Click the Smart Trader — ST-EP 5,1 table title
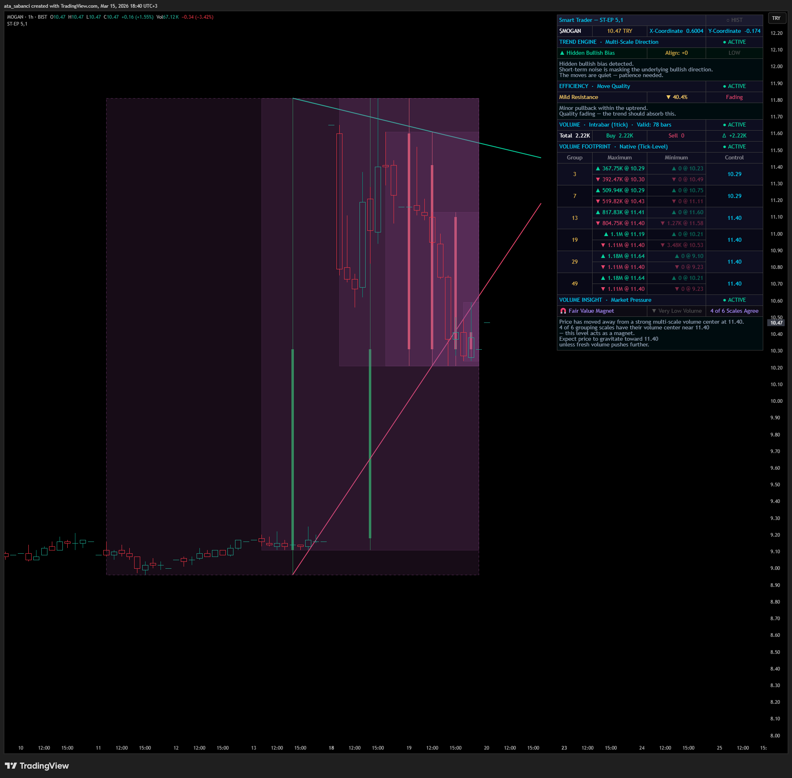The height and width of the screenshot is (778, 792). tap(591, 20)
